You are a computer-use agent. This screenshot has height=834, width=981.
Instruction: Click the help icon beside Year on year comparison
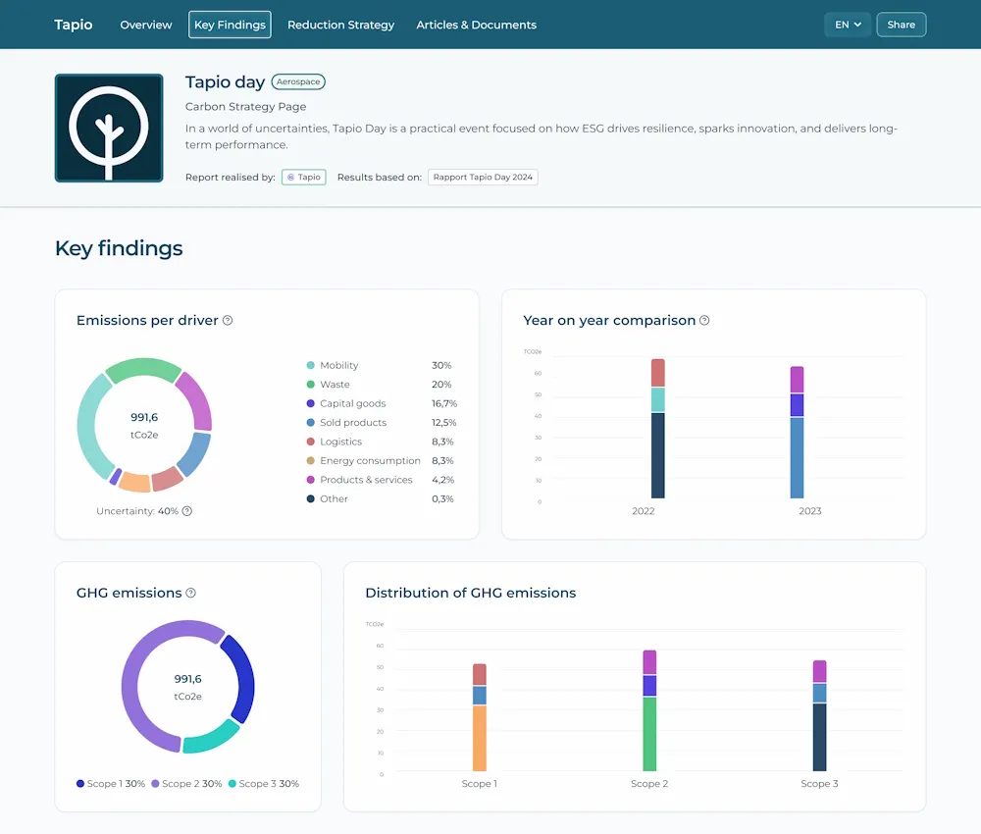coord(704,320)
